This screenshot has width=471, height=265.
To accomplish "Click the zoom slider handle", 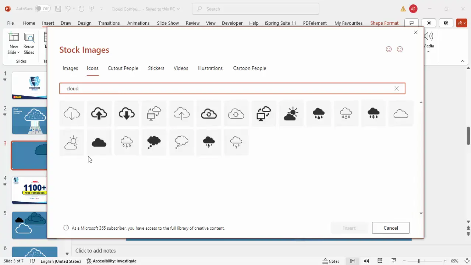I will coord(418,261).
